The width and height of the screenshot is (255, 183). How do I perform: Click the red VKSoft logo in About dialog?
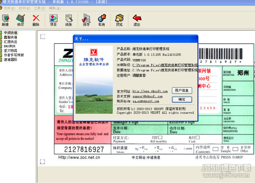(x=94, y=52)
